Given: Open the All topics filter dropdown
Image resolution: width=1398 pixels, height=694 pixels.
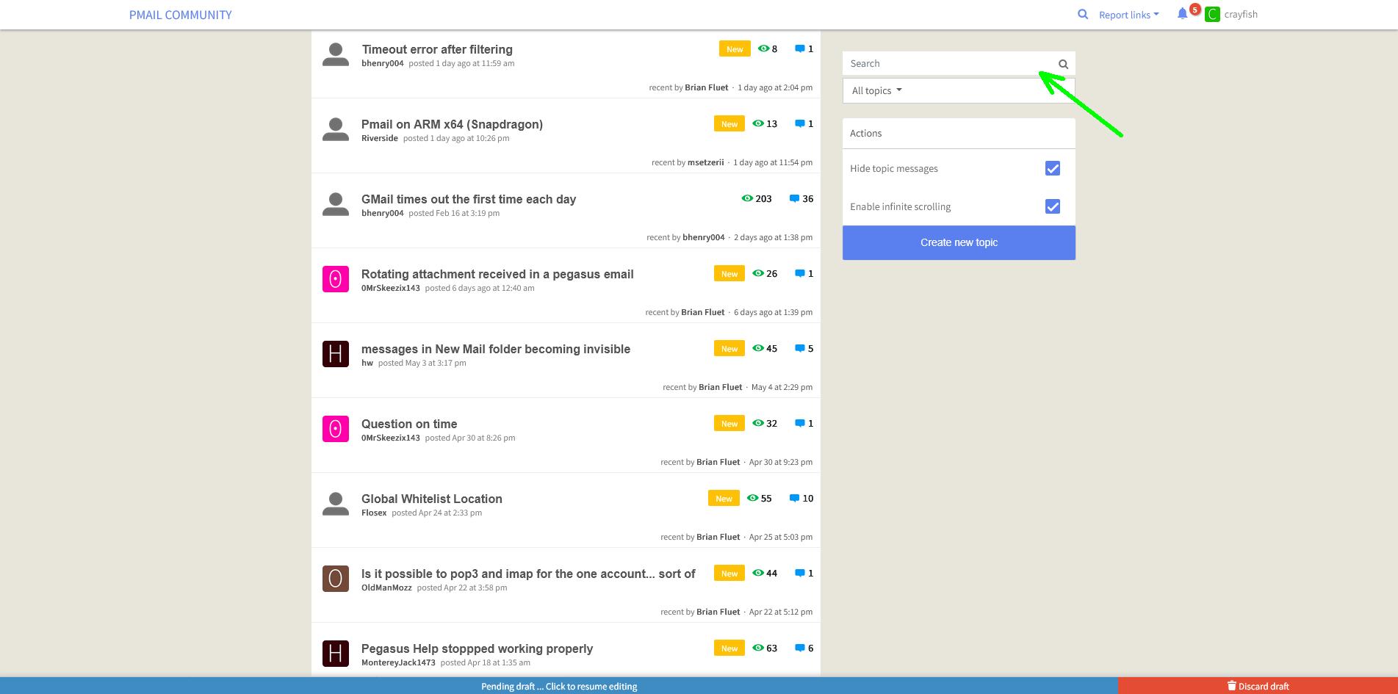Looking at the screenshot, I should (876, 90).
